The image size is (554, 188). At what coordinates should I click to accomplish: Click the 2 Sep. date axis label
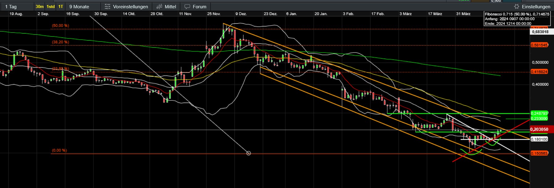(43, 14)
